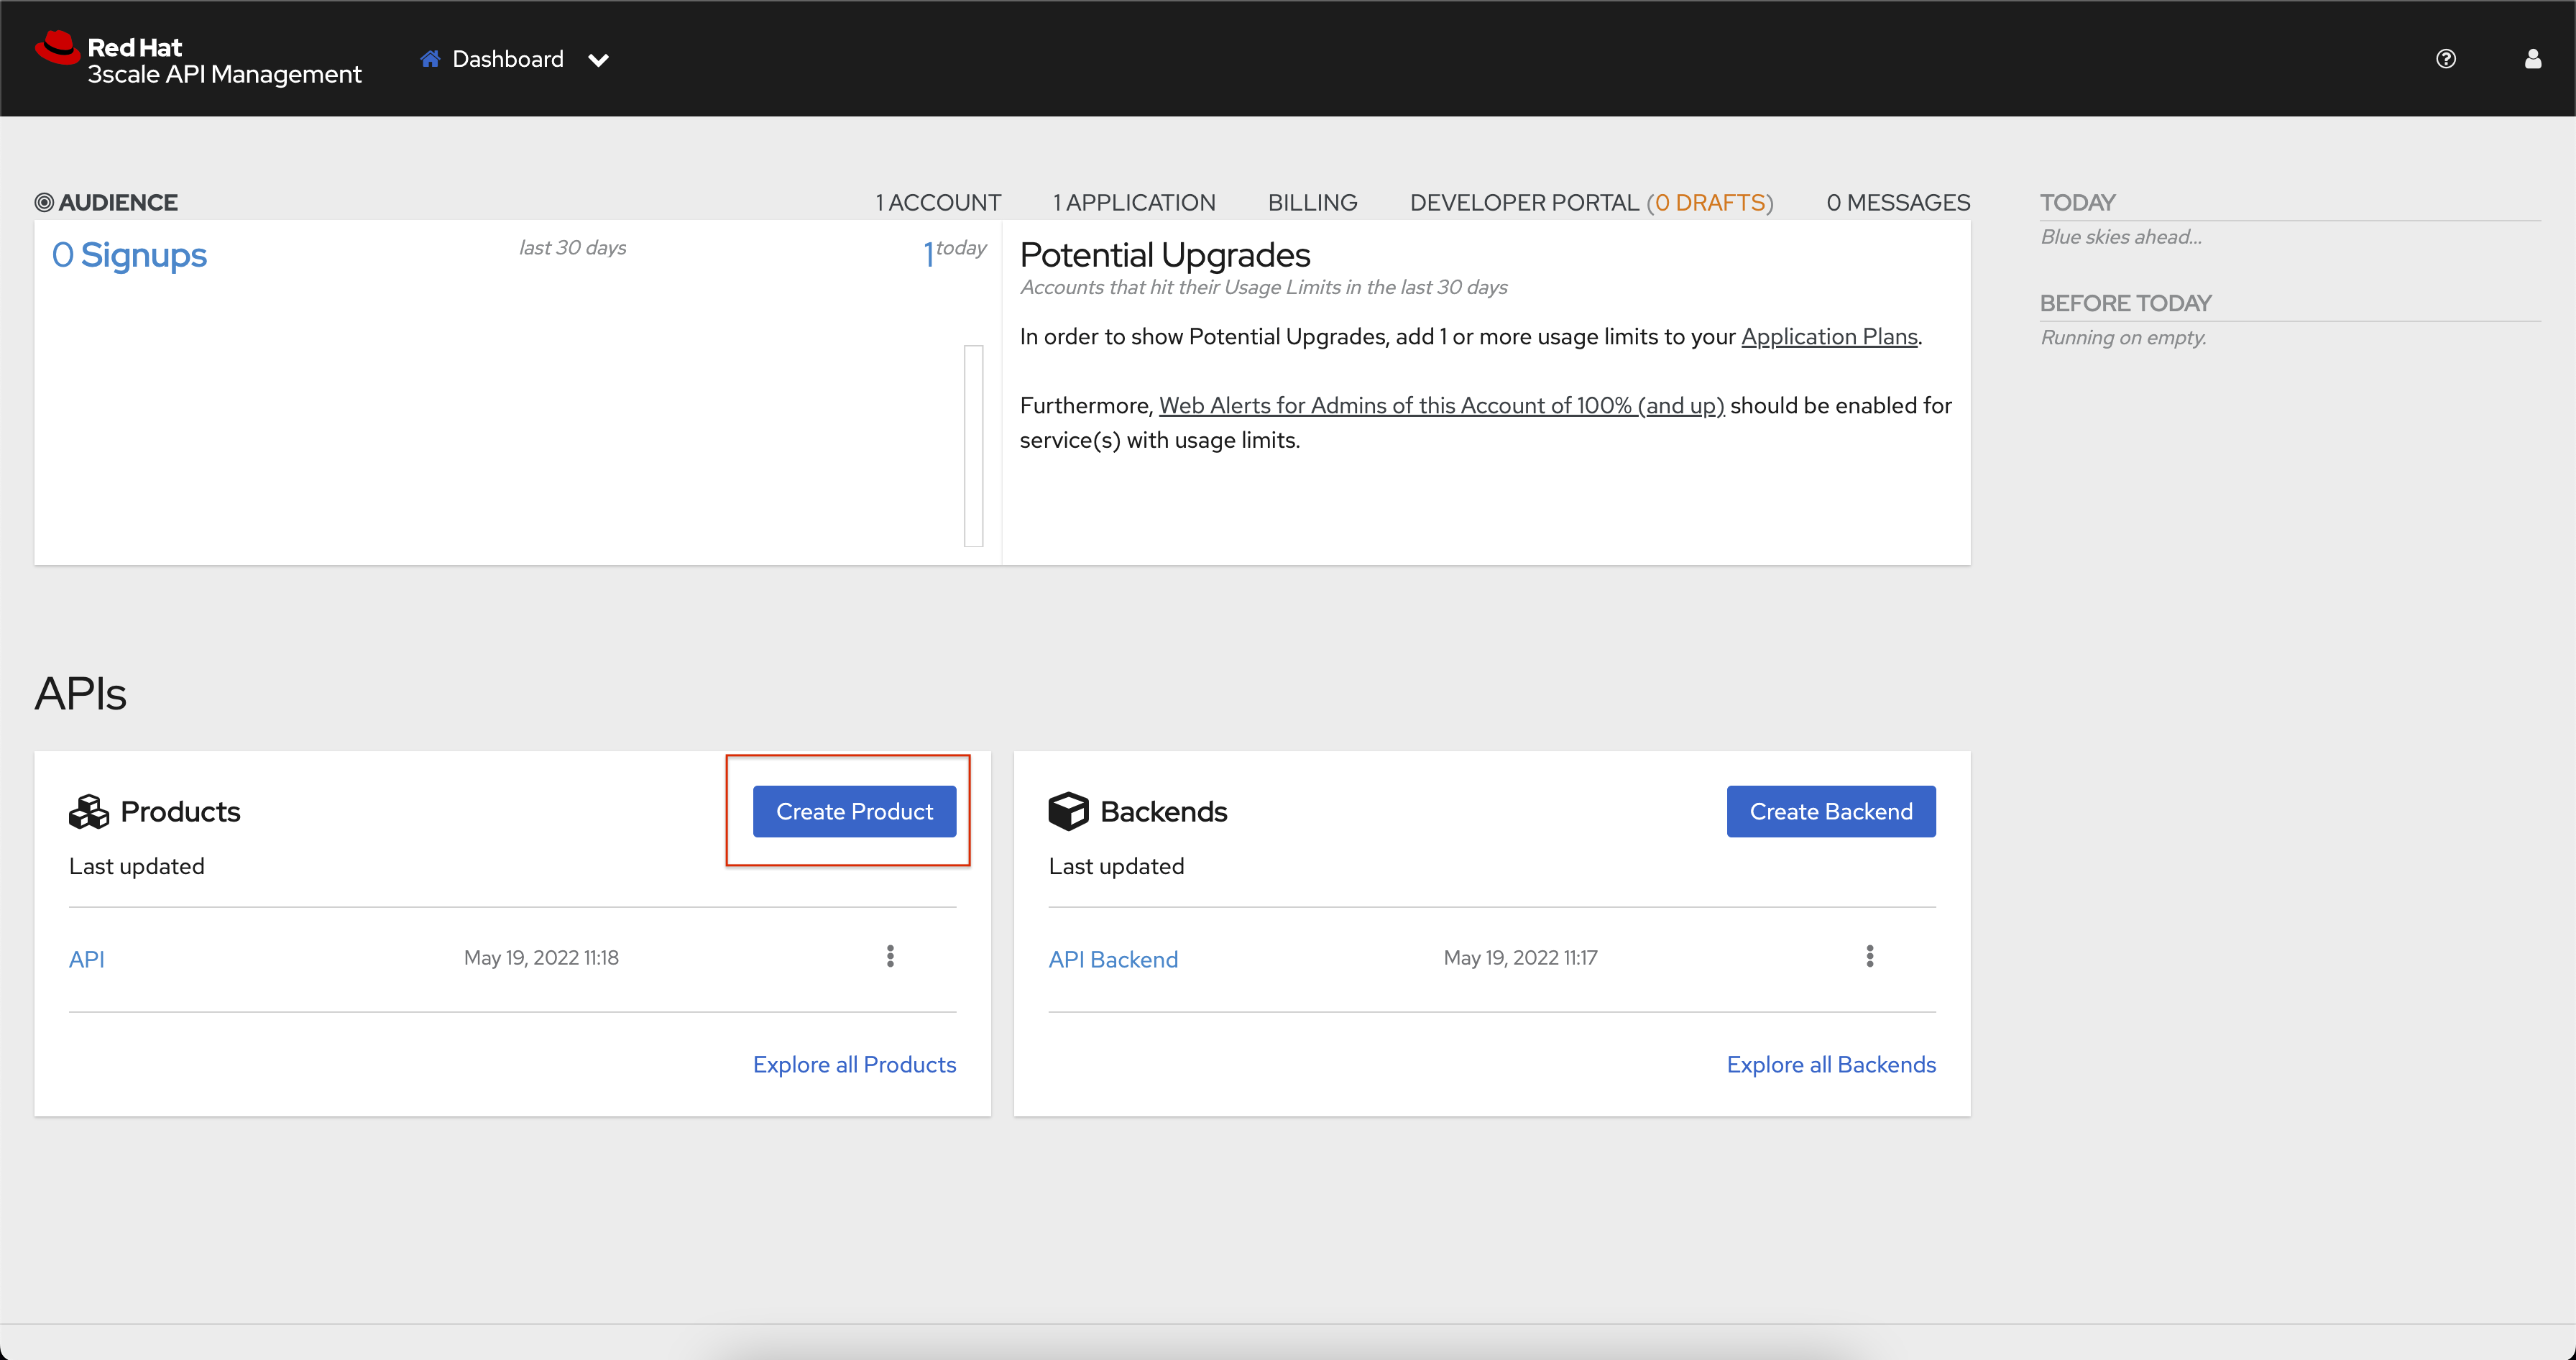
Task: Open the API Backend details
Action: tap(1113, 958)
